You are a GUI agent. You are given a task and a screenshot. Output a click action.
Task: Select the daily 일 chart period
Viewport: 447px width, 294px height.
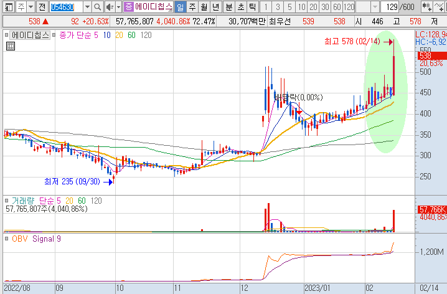[180, 7]
